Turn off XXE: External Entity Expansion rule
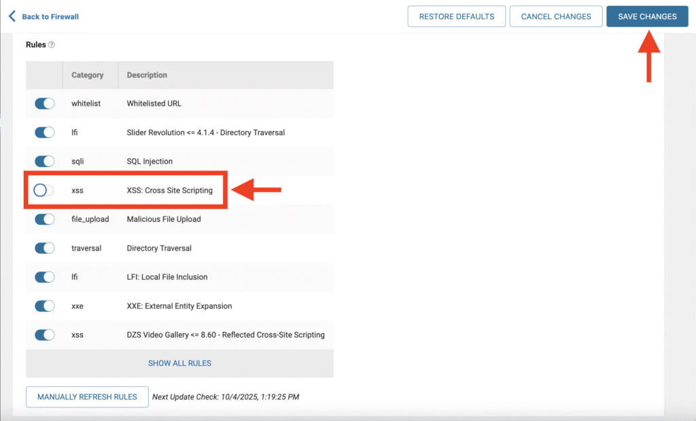This screenshot has width=696, height=421. (45, 306)
